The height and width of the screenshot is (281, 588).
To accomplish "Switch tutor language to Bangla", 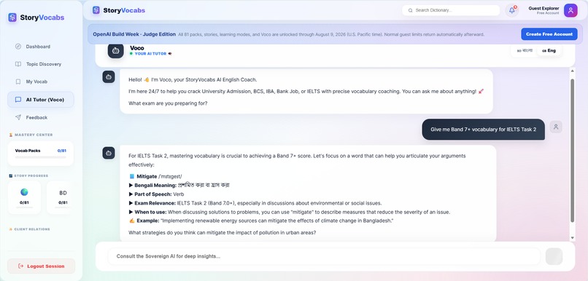I will coord(525,50).
